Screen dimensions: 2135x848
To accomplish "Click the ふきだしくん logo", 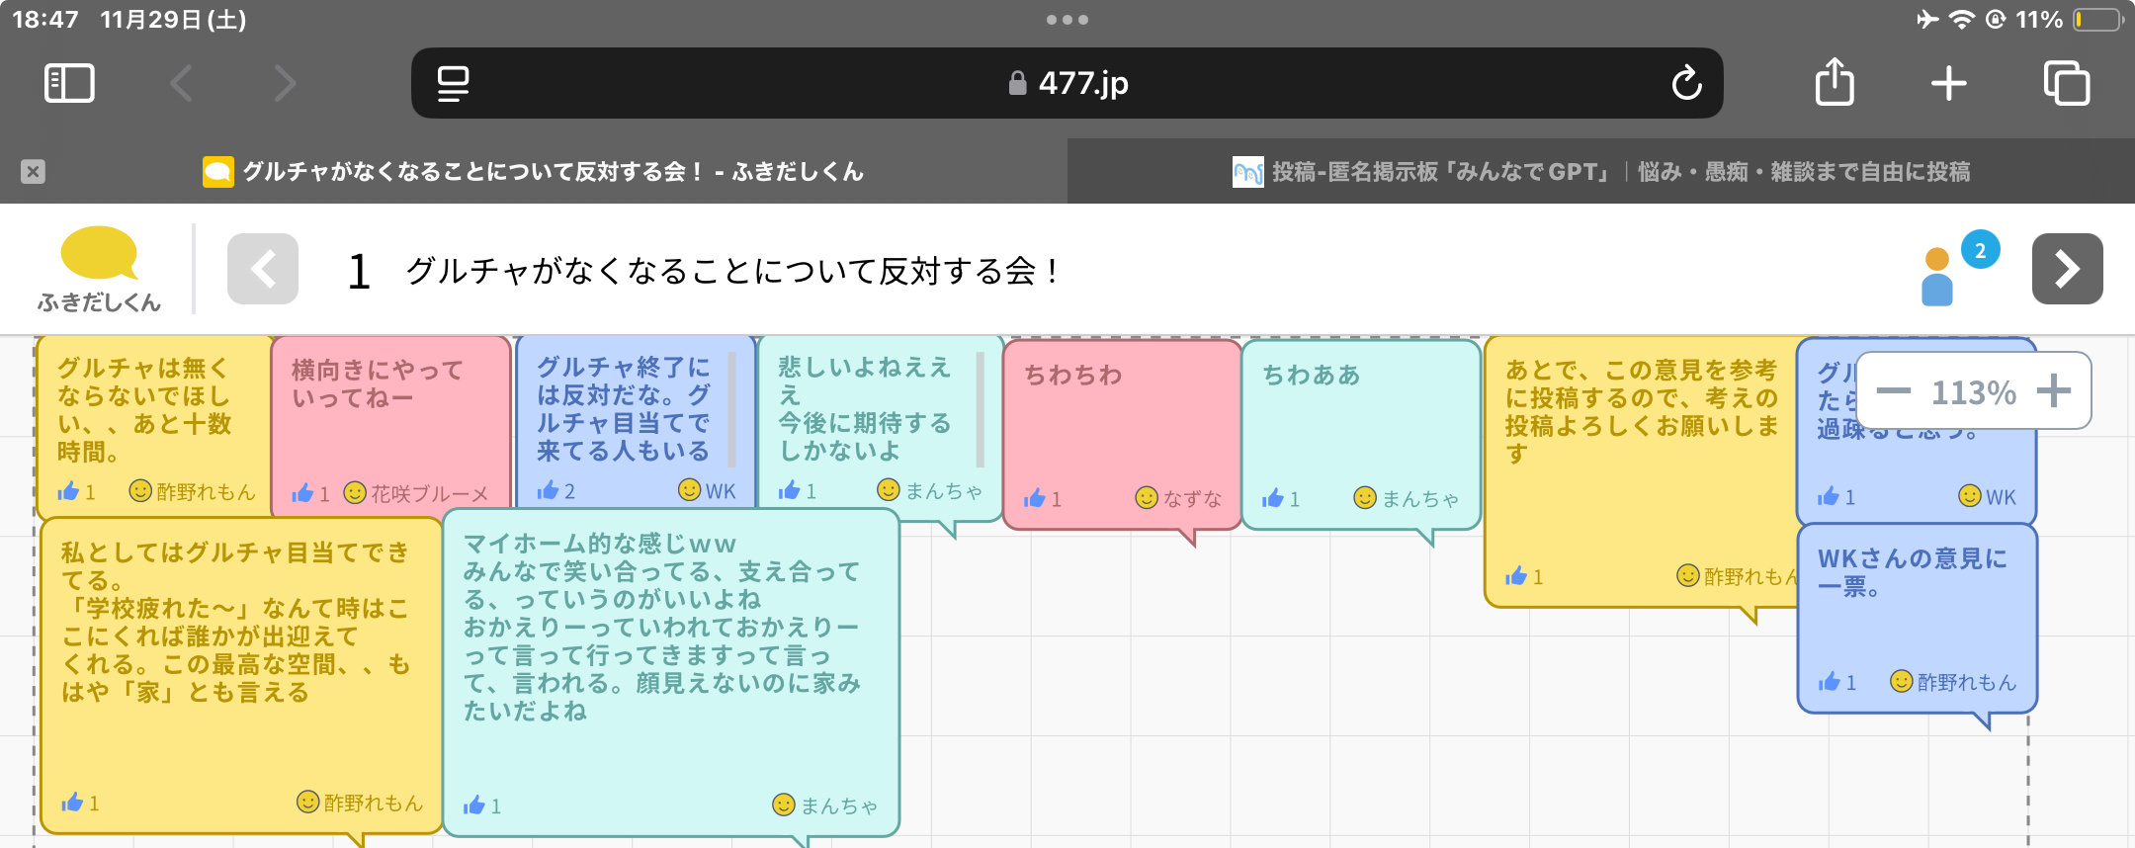I will point(99,269).
